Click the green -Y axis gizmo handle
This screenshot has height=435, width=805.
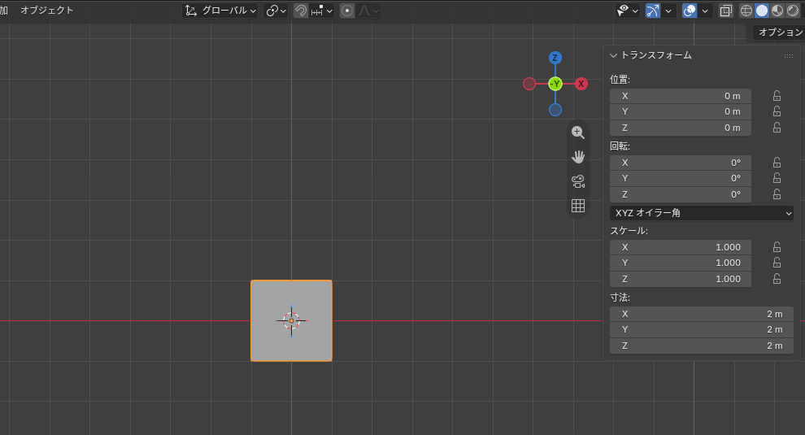(555, 84)
